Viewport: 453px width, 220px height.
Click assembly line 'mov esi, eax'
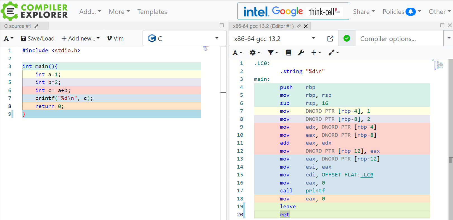[x=306, y=167]
